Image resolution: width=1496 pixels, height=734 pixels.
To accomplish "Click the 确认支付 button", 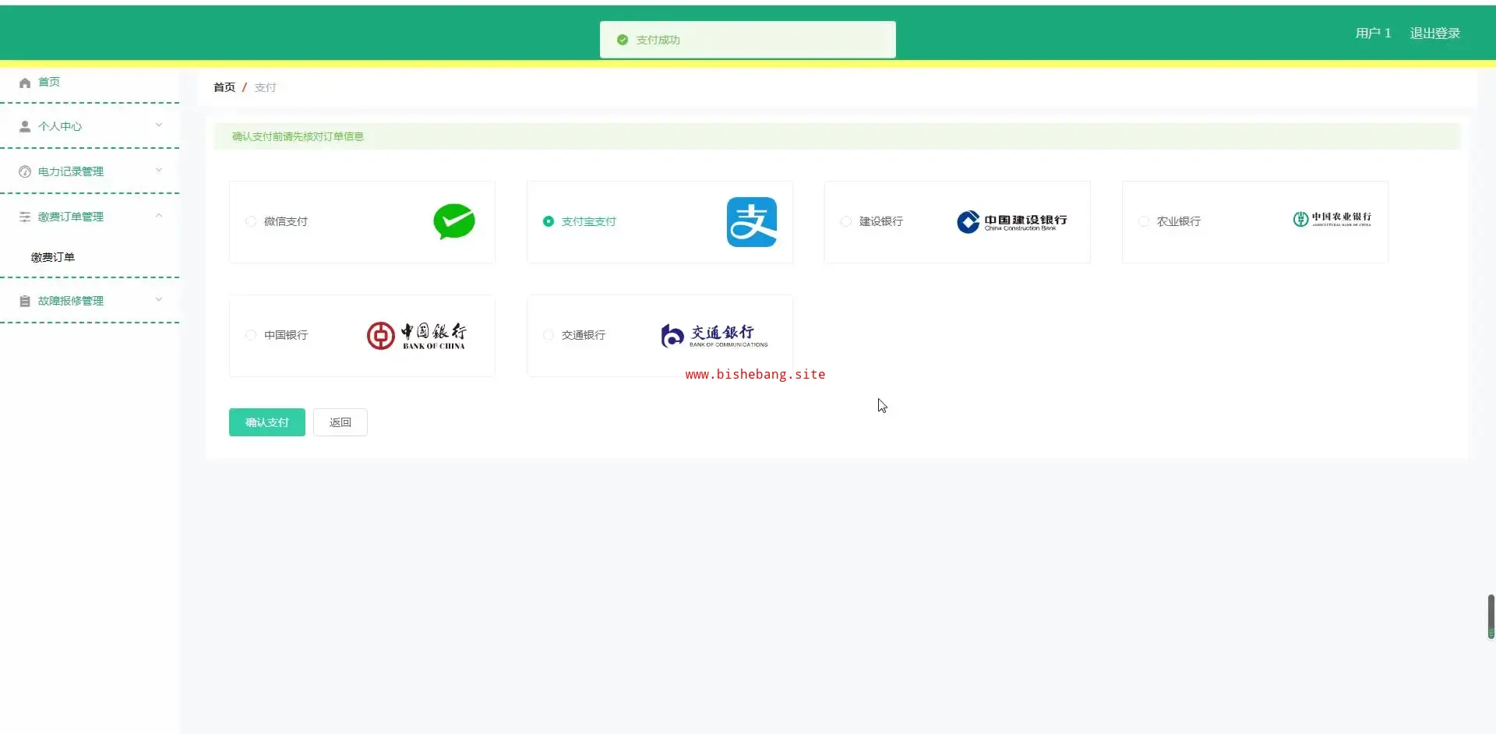I will pos(267,422).
